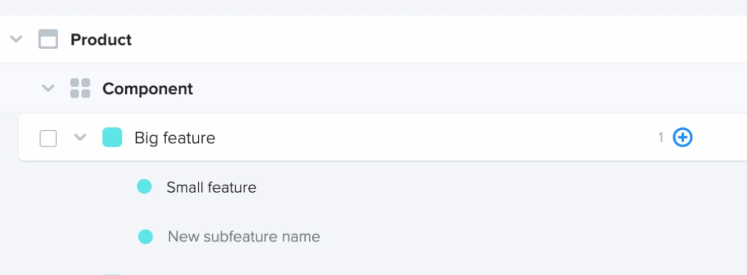747x275 pixels.
Task: Click the teal dot beside New subfeature name
Action: pos(146,237)
